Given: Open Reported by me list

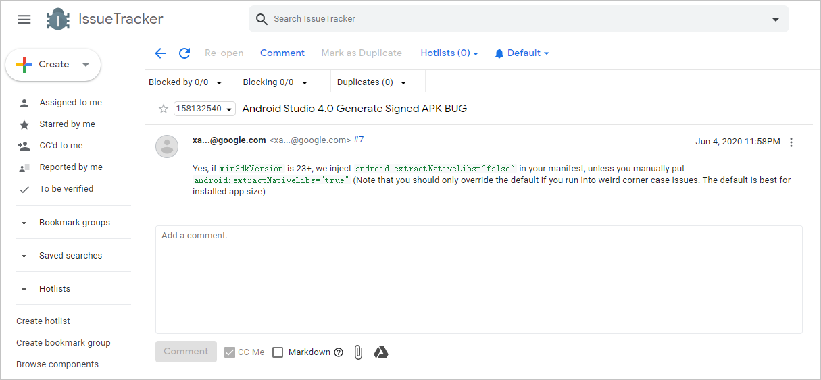Looking at the screenshot, I should click(x=71, y=167).
